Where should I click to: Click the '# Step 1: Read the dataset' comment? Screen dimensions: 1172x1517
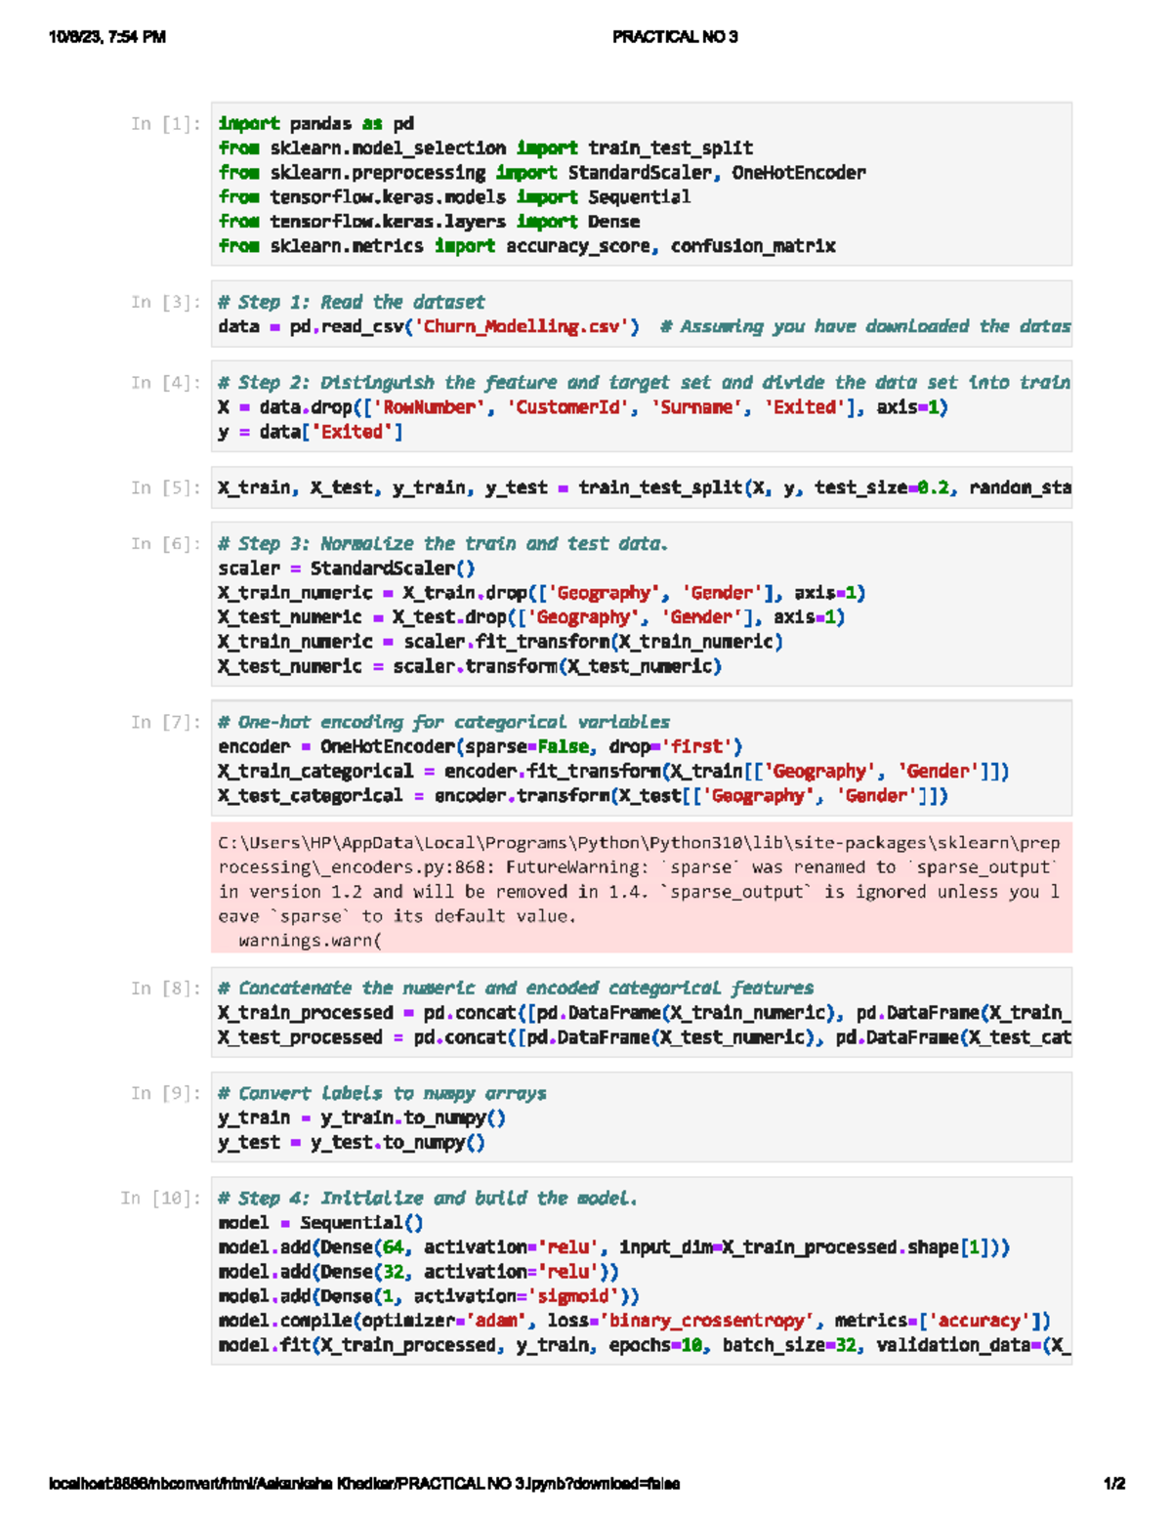(352, 303)
